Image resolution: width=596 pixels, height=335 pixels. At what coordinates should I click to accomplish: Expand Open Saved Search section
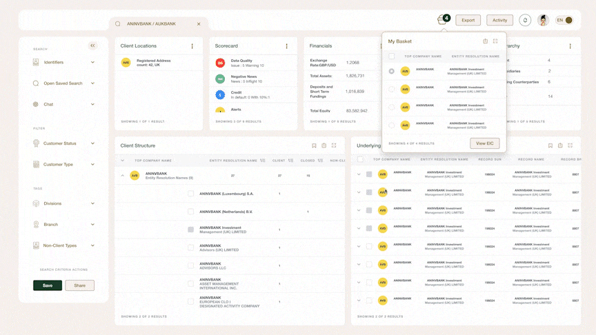[x=92, y=83]
